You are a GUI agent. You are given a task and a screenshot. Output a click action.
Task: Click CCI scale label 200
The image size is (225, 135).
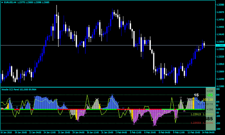click(218, 95)
